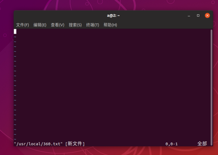Image resolution: width=218 pixels, height=155 pixels.
Task: Open the 编辑(E) menu
Action: coord(40,25)
